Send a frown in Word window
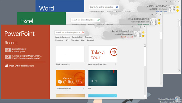The image size is (182, 103). (177, 11)
